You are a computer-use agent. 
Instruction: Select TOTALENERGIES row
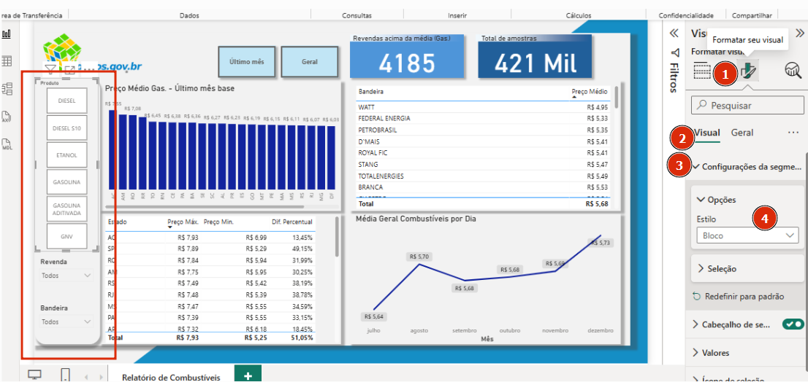(483, 176)
